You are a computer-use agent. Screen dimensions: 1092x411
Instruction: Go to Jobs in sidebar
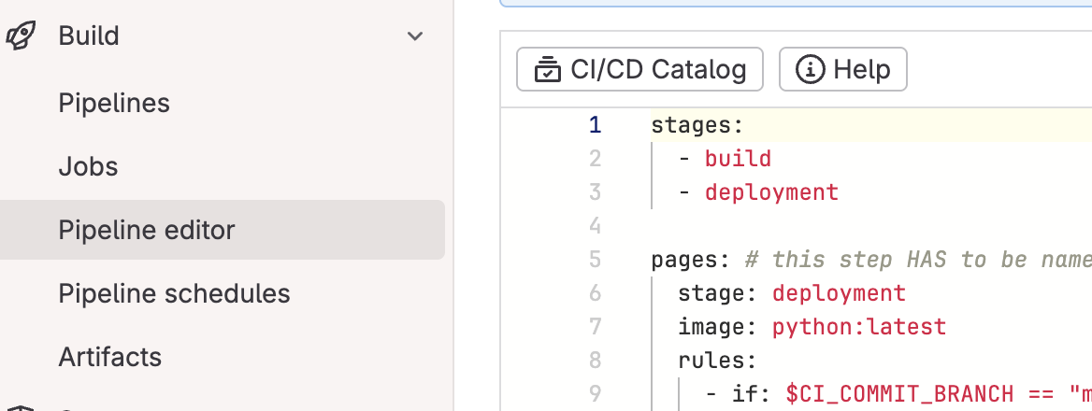click(x=88, y=166)
